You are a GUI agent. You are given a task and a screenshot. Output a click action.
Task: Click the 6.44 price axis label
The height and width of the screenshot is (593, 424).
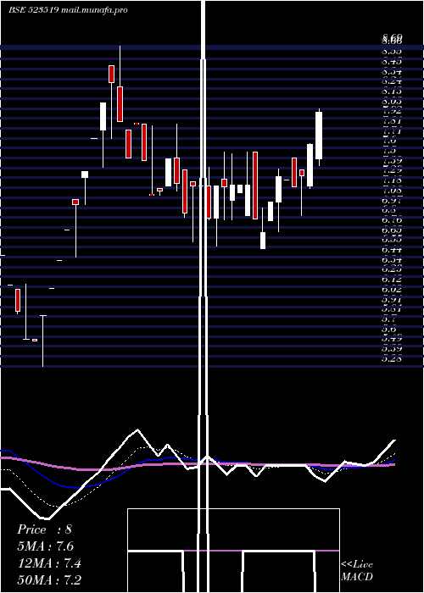(392, 250)
